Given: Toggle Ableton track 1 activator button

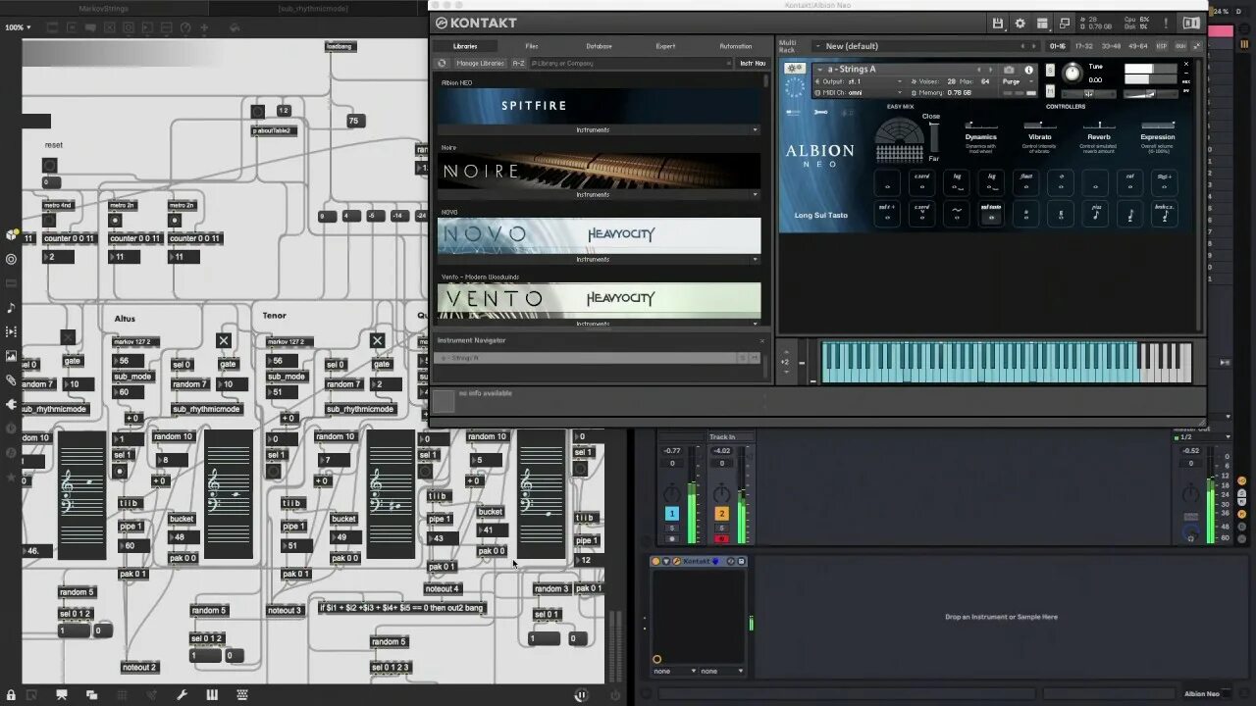Looking at the screenshot, I should click(x=672, y=514).
